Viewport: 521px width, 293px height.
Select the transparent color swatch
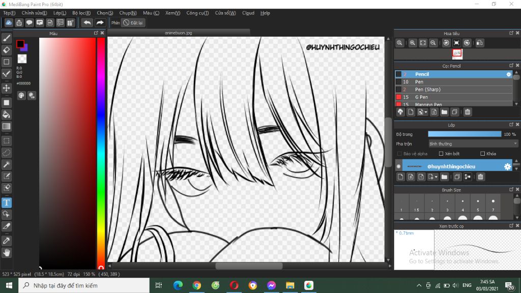tap(22, 59)
